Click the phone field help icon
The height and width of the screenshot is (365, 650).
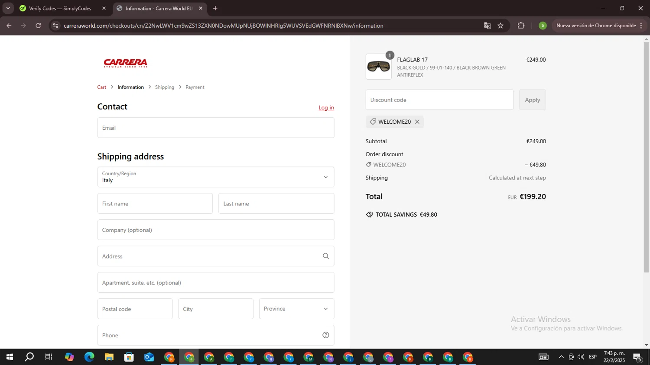tap(326, 335)
